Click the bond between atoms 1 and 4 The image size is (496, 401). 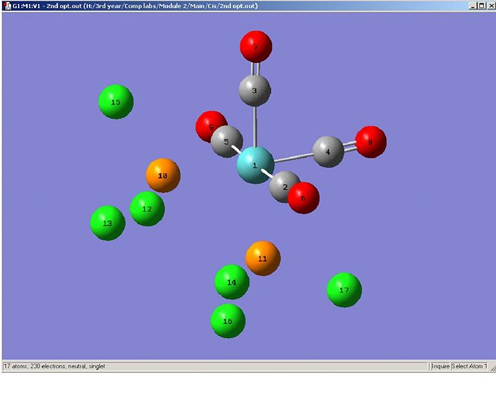click(x=294, y=157)
